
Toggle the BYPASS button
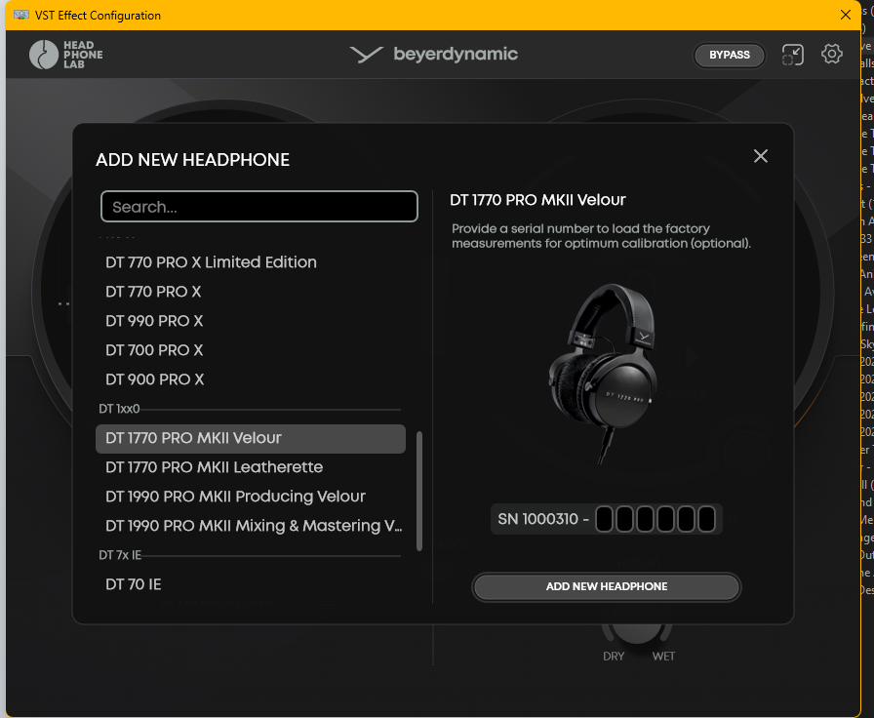[x=729, y=55]
